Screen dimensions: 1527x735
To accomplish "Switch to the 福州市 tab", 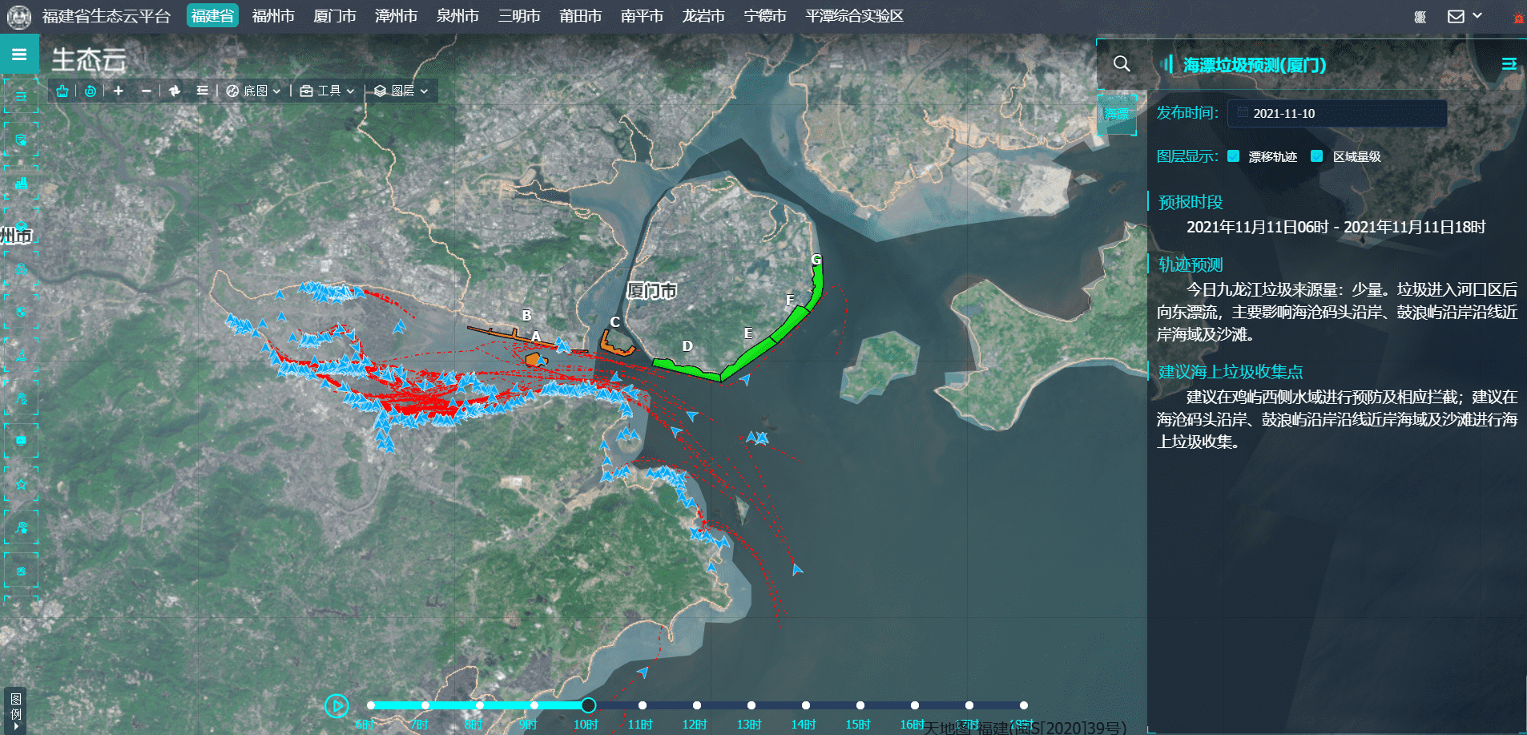I will click(x=273, y=16).
